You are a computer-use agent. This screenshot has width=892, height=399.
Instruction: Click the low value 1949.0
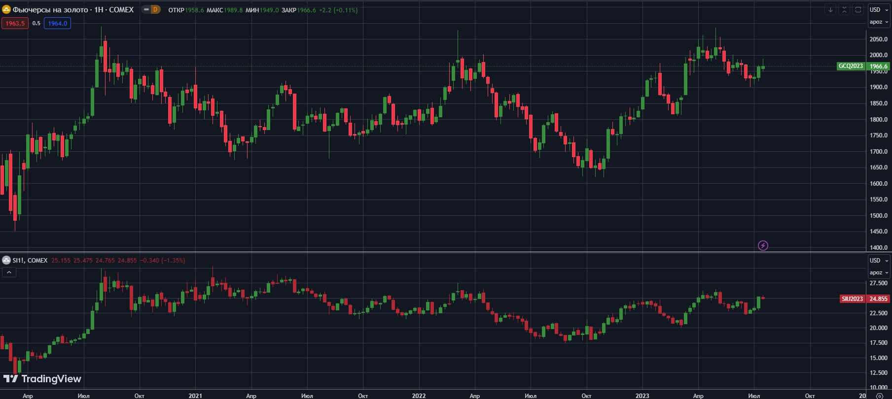[269, 10]
